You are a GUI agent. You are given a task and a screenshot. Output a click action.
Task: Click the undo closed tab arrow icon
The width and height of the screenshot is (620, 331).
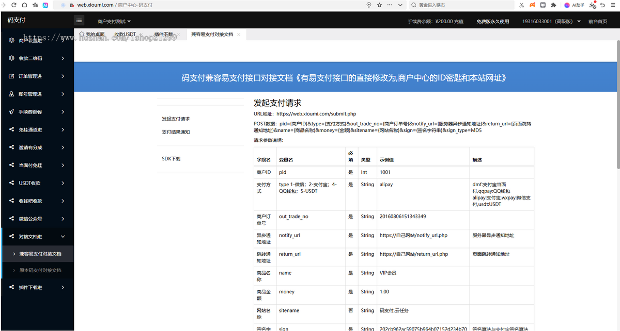[602, 5]
